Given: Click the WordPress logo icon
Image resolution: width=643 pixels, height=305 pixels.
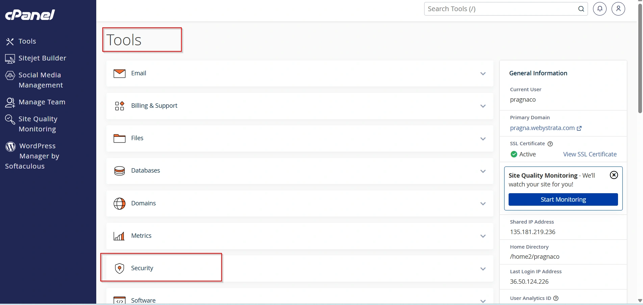Looking at the screenshot, I should point(10,147).
